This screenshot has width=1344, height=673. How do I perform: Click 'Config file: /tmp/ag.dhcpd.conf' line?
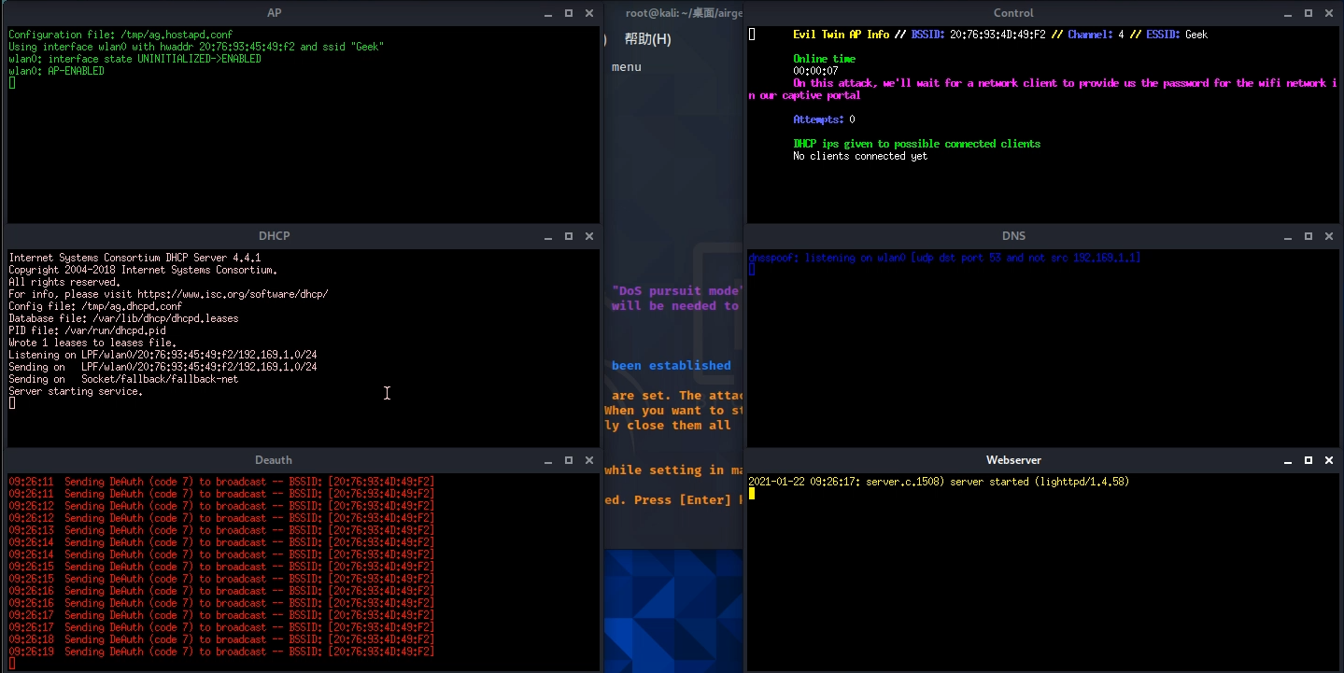pos(95,306)
